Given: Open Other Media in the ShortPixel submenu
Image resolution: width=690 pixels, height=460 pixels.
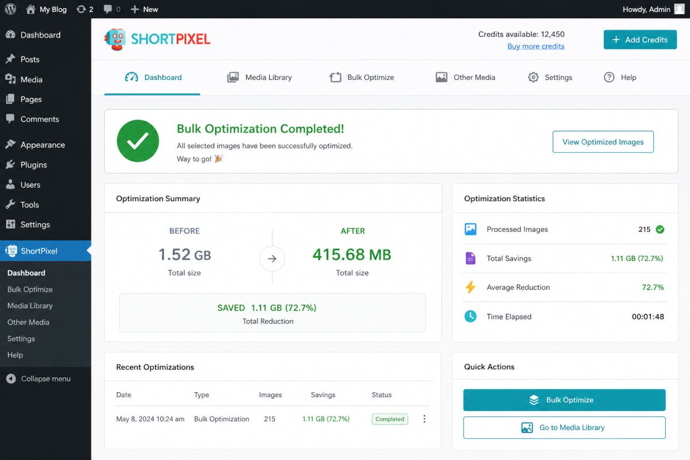Looking at the screenshot, I should click(x=28, y=322).
